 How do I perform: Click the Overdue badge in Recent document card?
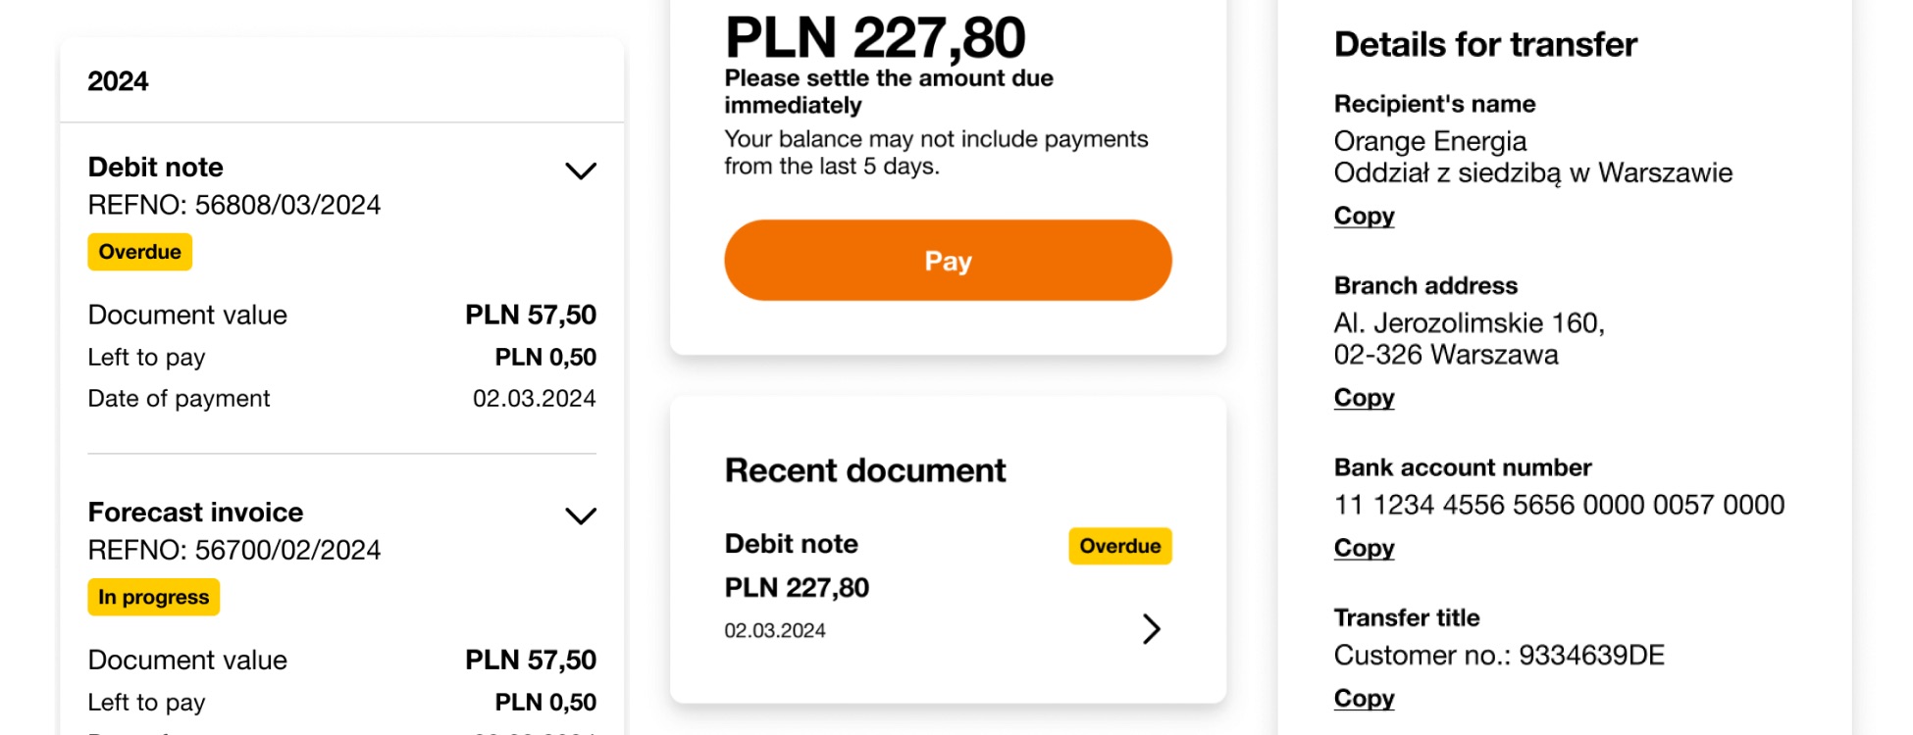tap(1119, 546)
